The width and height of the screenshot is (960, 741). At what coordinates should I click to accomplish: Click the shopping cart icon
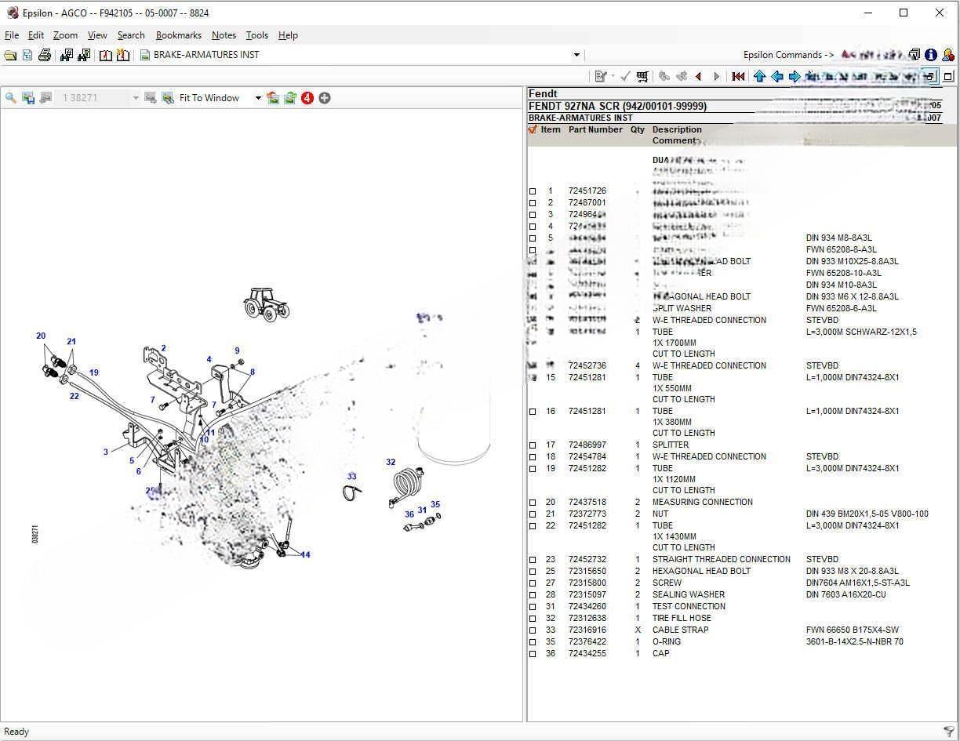[x=642, y=76]
